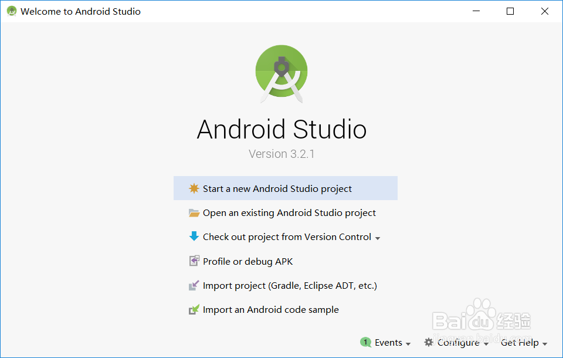Maximize the Welcome window
This screenshot has width=563, height=358.
[x=510, y=11]
